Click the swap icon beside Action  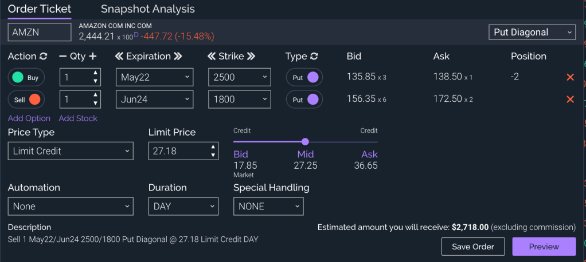[43, 57]
